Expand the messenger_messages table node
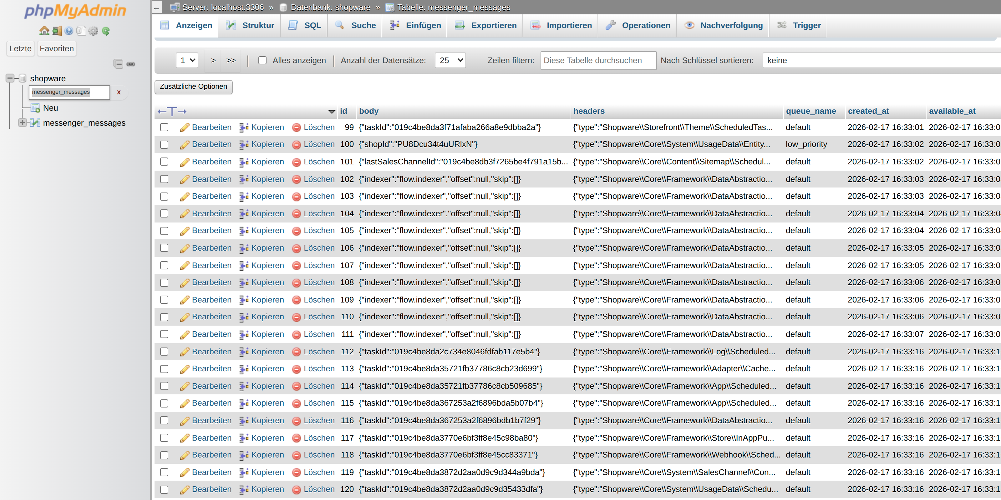 (22, 123)
